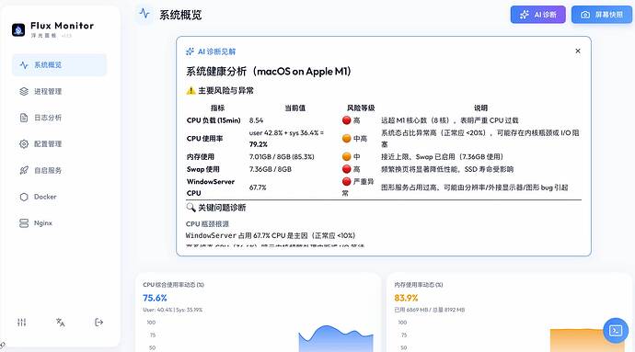
Task: Open 日志分析 in the sidebar
Action: tap(59, 118)
